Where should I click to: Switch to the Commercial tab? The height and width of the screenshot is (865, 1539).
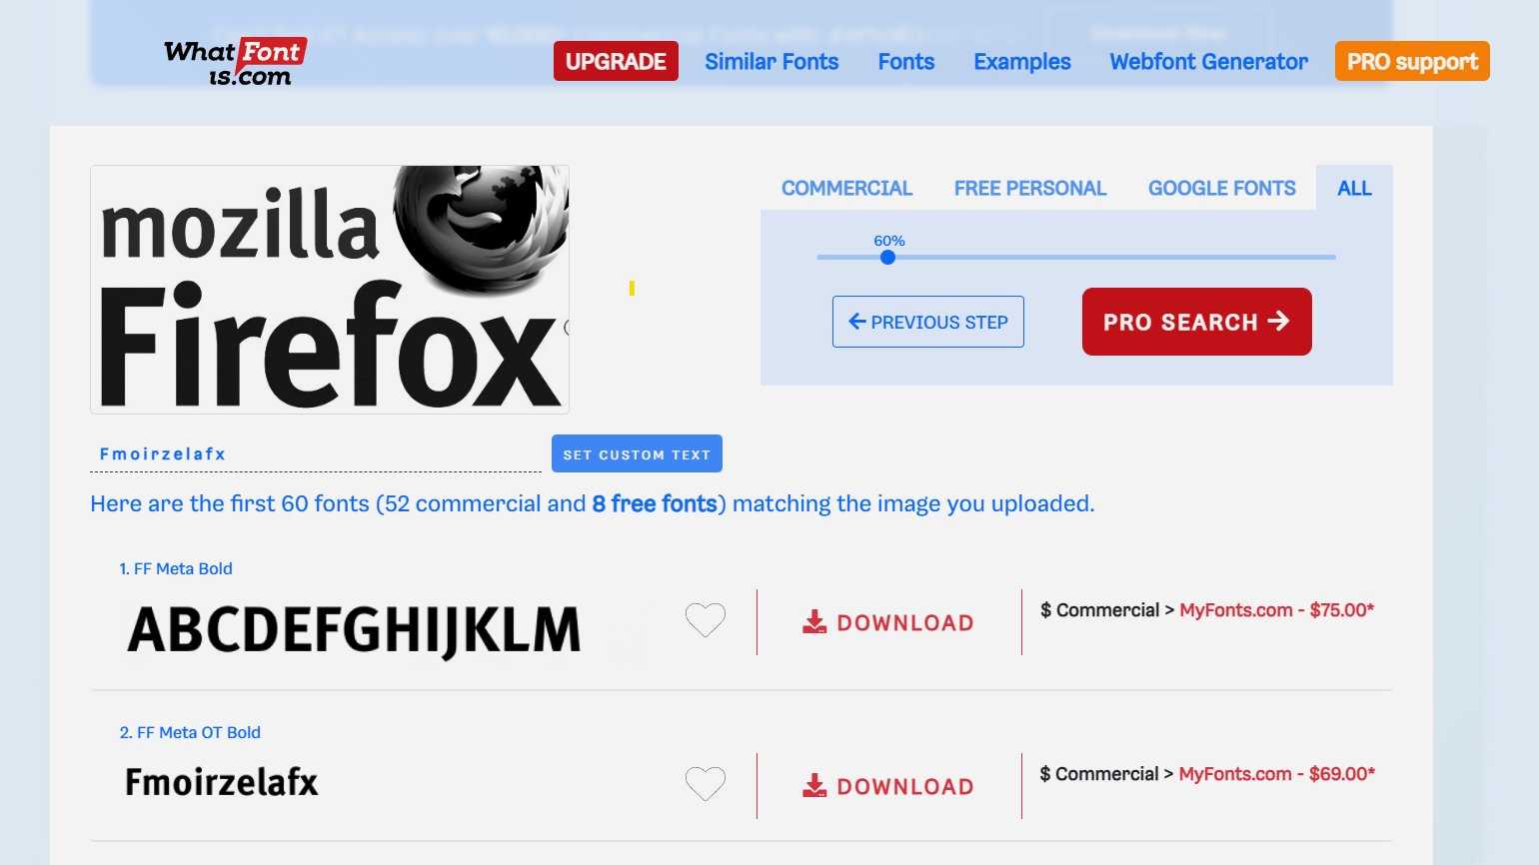[x=846, y=188]
